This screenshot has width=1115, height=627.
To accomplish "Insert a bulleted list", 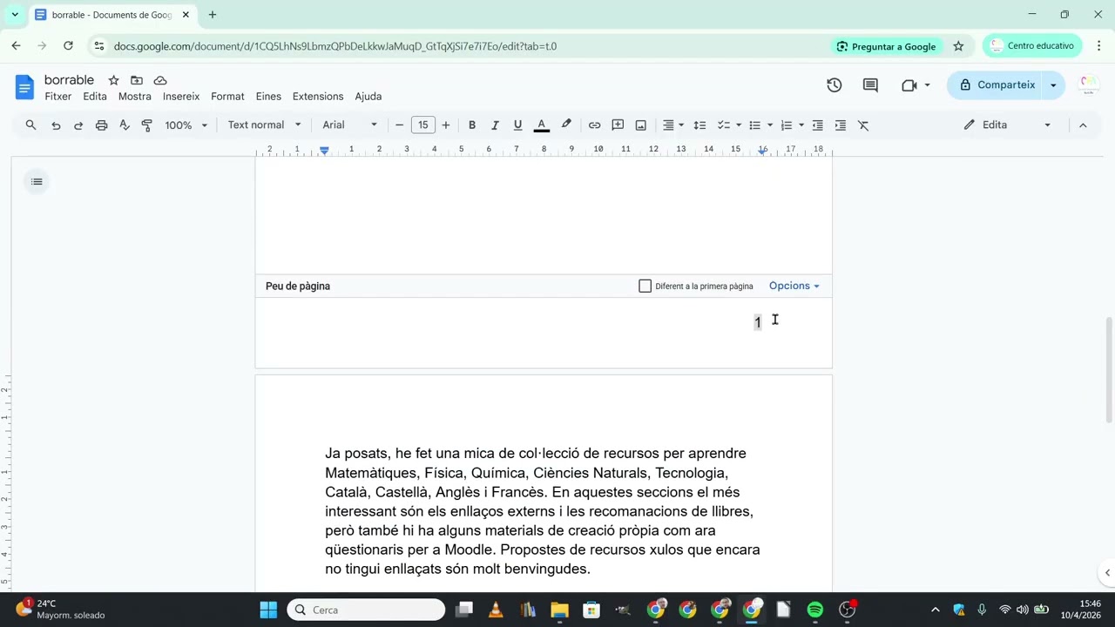I will 755,125.
